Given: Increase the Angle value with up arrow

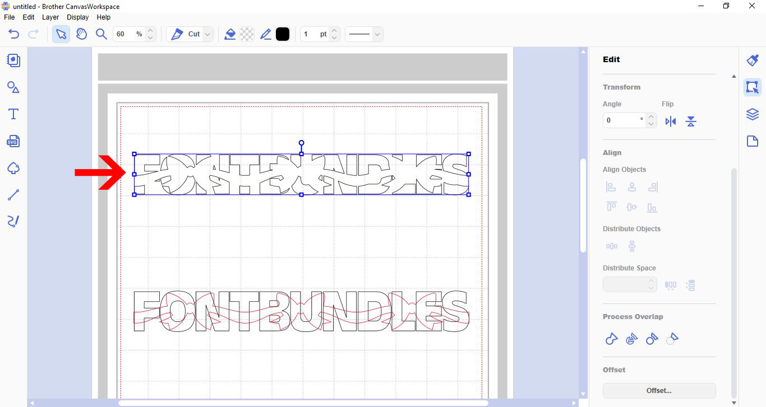Looking at the screenshot, I should [x=651, y=117].
